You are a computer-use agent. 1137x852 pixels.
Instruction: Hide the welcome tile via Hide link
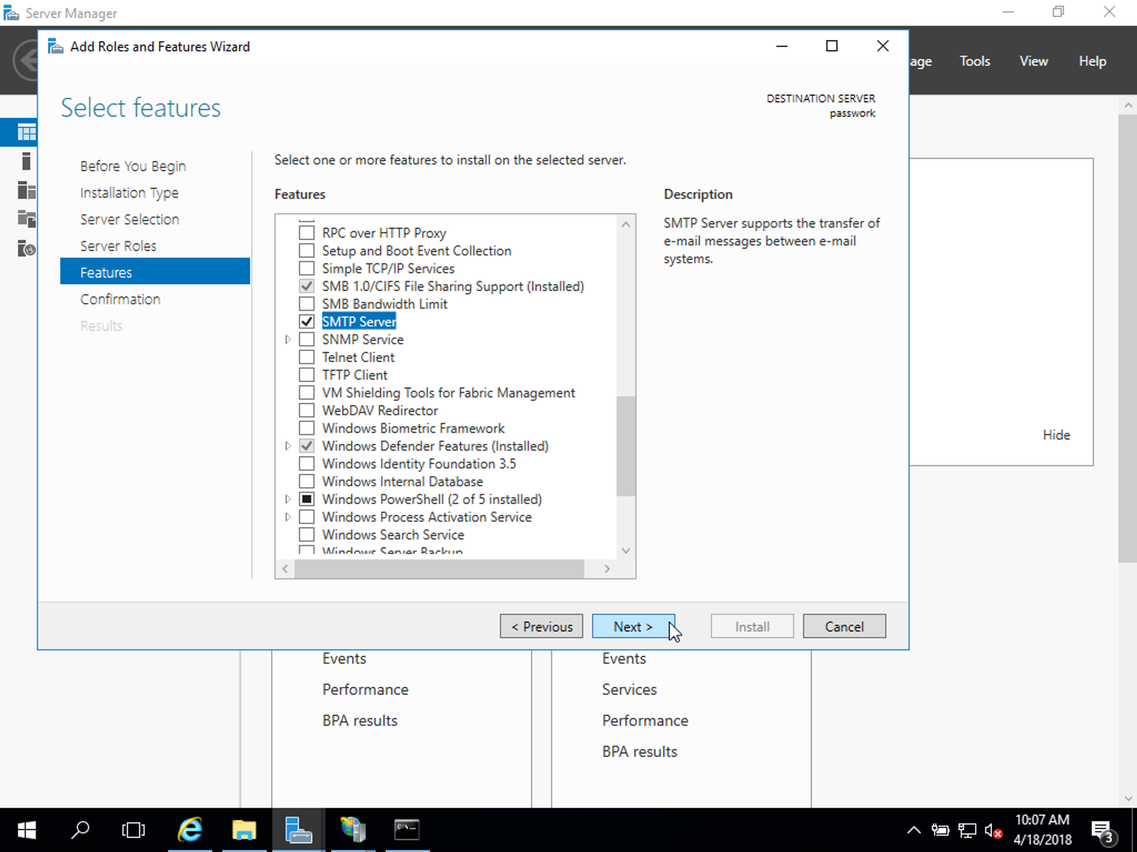pos(1056,435)
